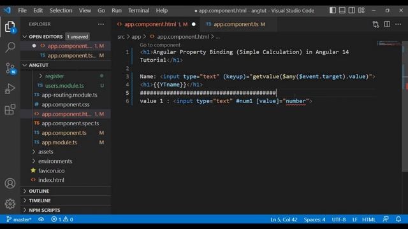Open the Go menu

(x=101, y=10)
